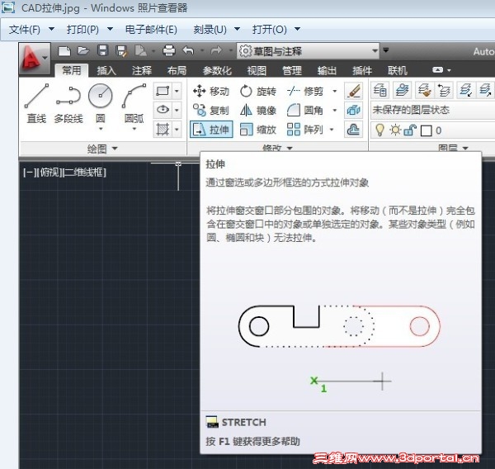Open the 未保存的图层状态 dropdown
Image resolution: width=495 pixels, height=469 pixels.
click(x=432, y=111)
